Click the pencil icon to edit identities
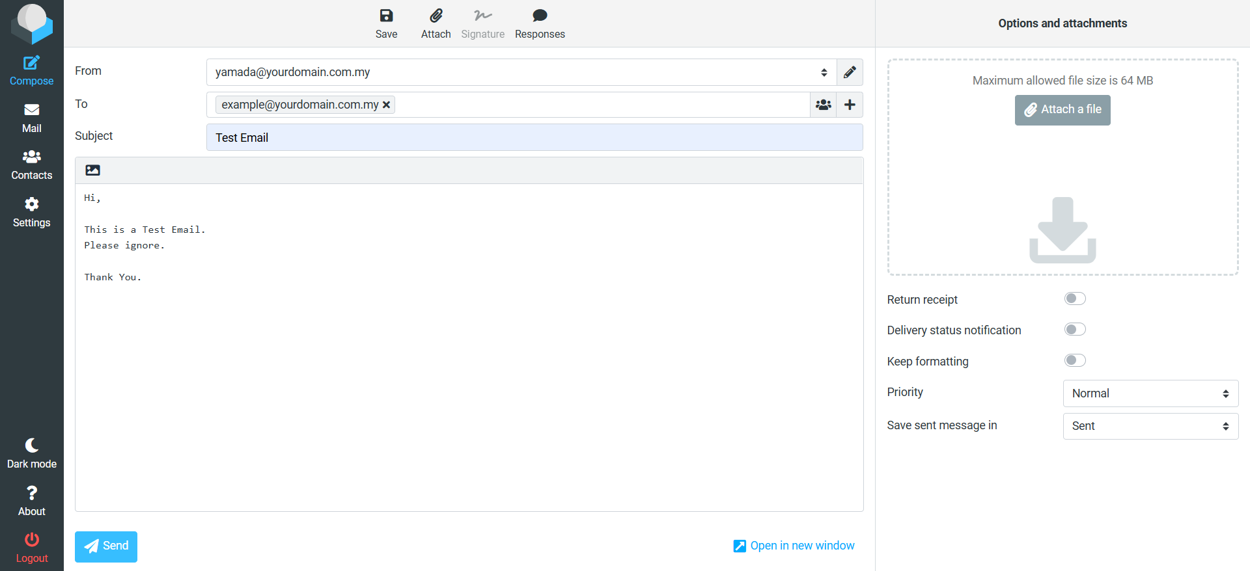Image resolution: width=1250 pixels, height=571 pixels. click(850, 72)
